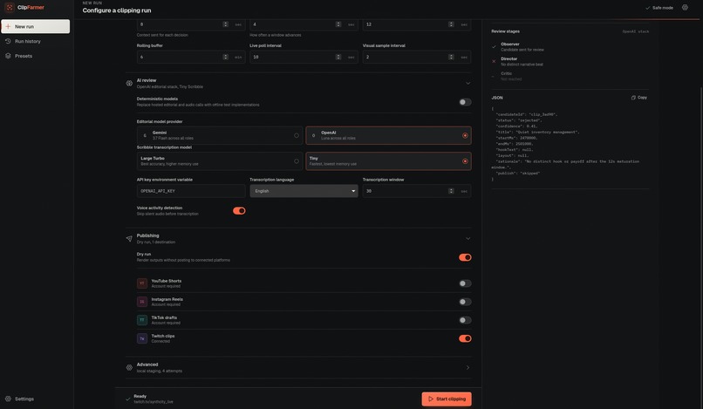Click the JSON panel heading
This screenshot has height=409, width=703.
tap(497, 98)
